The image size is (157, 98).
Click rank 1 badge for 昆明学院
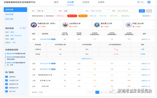click(6, 77)
